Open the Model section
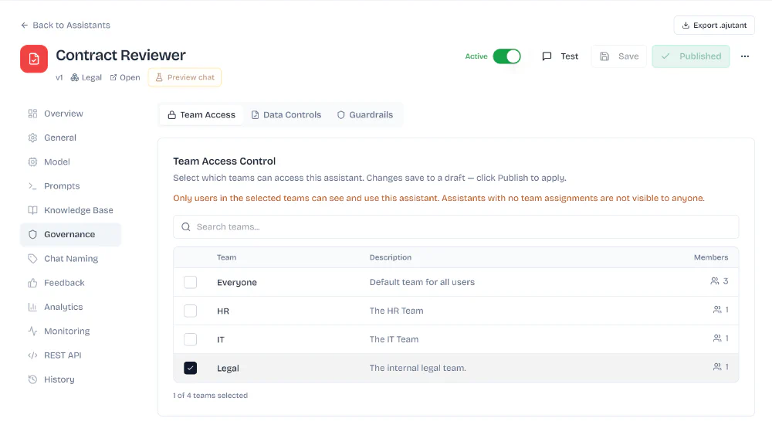 point(70,161)
